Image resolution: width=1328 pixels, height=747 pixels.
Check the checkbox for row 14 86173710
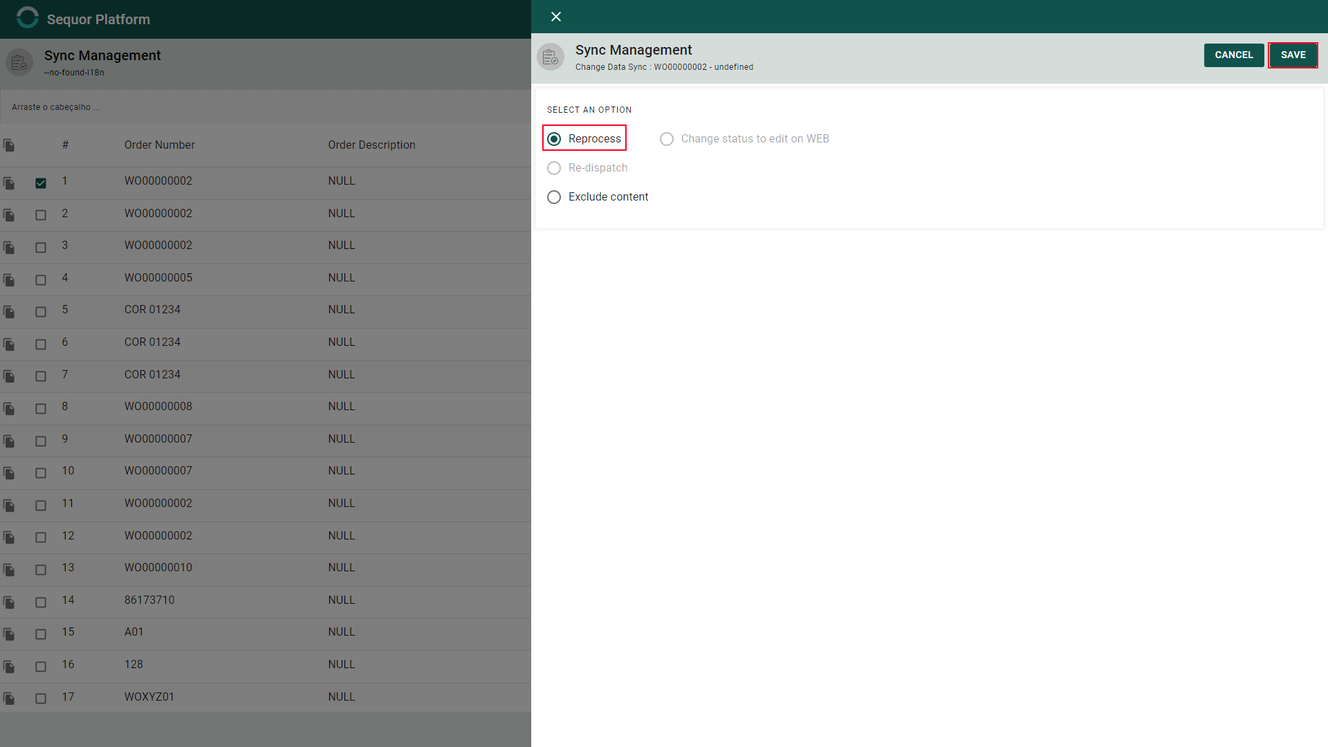pos(41,602)
